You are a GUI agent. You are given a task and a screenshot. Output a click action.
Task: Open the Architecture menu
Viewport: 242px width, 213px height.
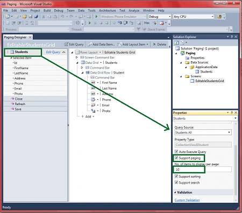click(108, 11)
